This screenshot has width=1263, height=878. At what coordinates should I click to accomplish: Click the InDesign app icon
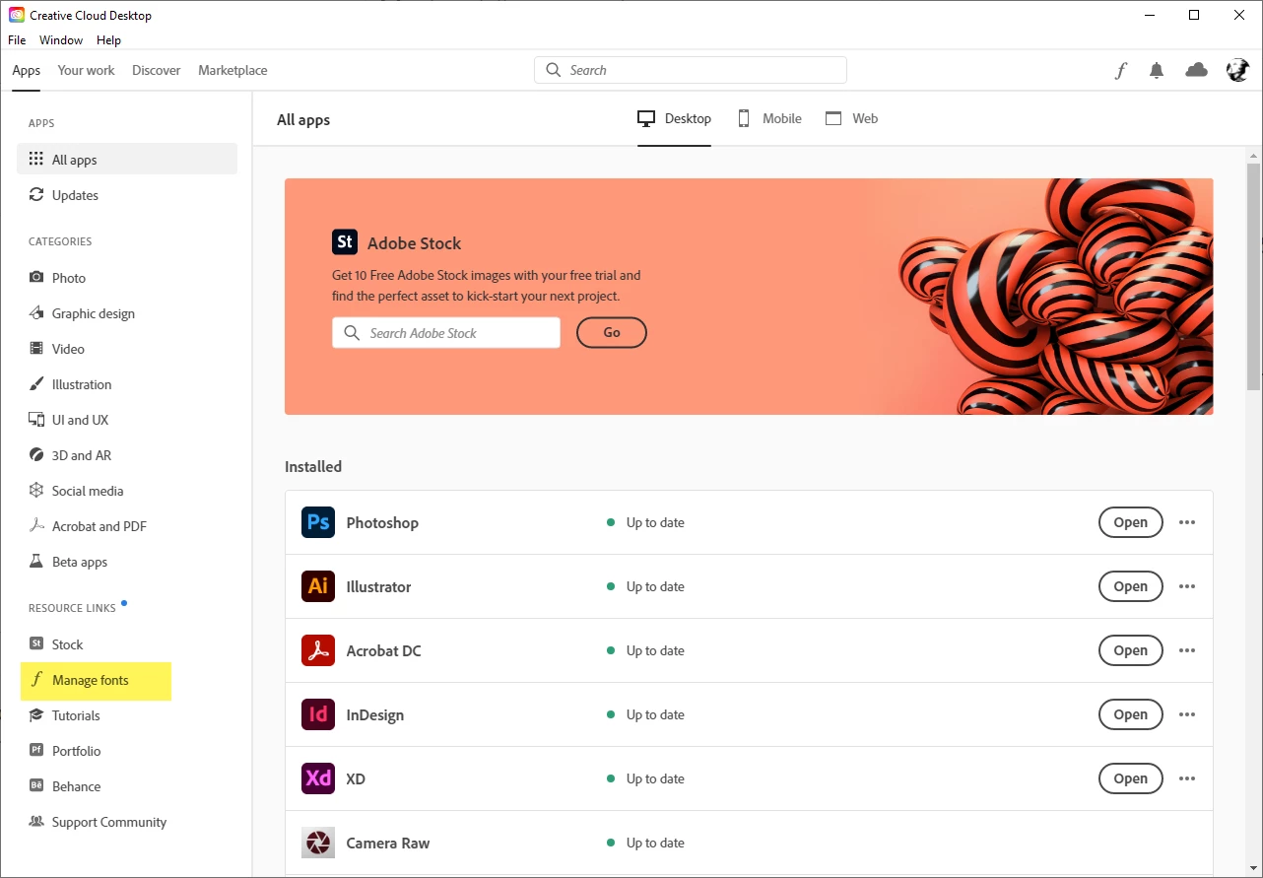pyautogui.click(x=318, y=714)
